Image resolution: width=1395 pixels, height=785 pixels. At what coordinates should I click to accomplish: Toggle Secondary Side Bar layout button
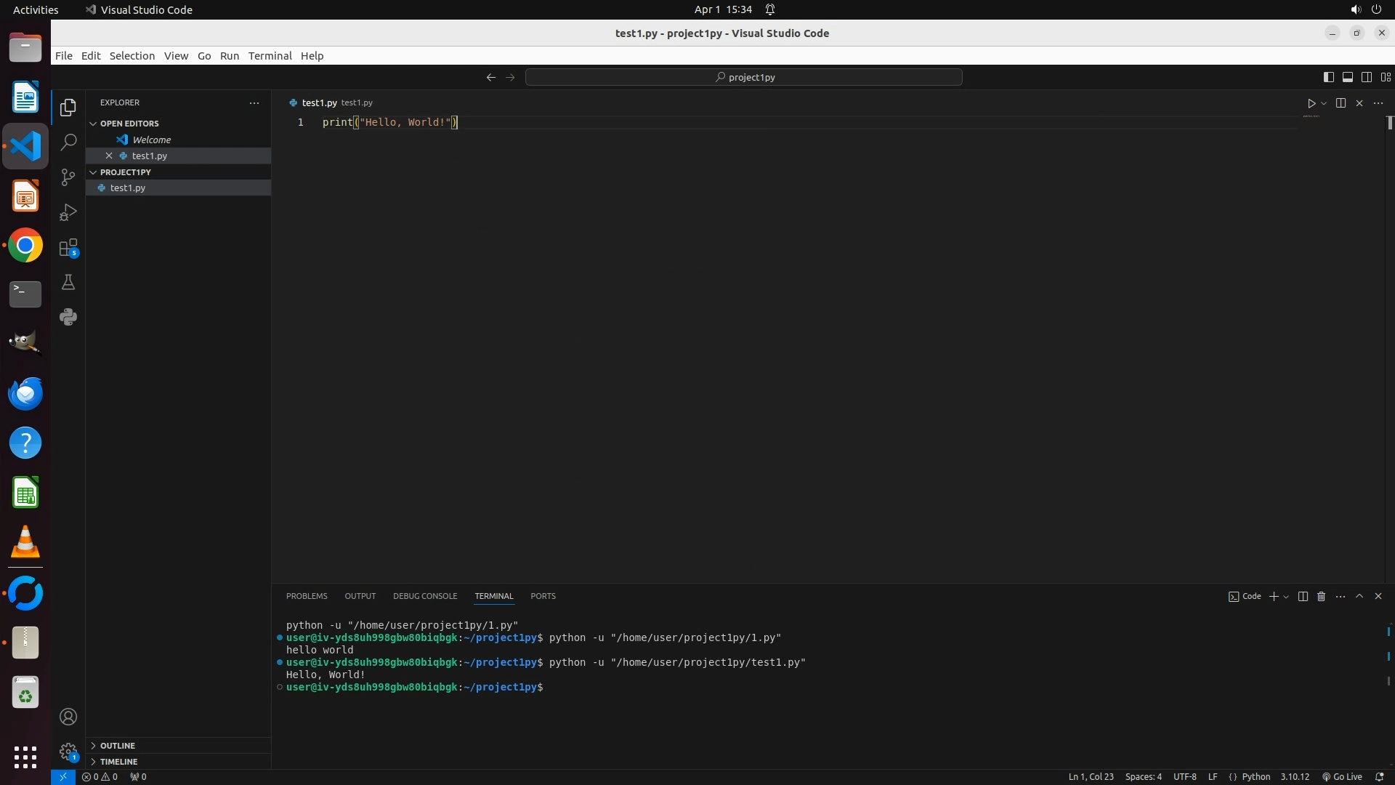[1366, 77]
